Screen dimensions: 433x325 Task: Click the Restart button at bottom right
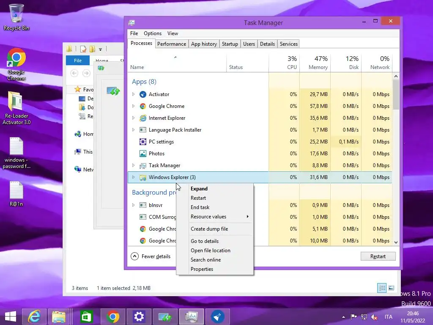378,256
